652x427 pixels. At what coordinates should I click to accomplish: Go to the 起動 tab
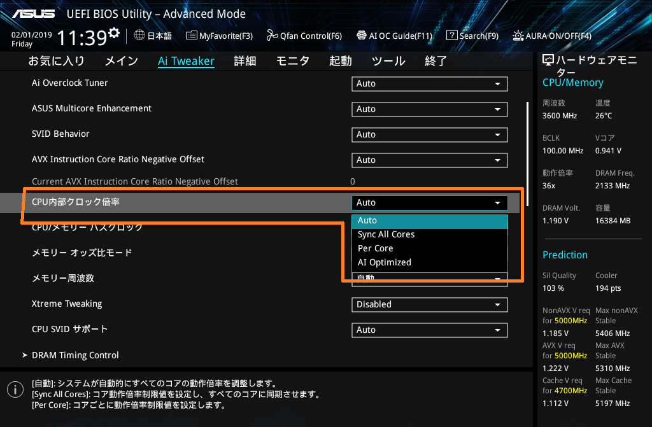pyautogui.click(x=341, y=61)
